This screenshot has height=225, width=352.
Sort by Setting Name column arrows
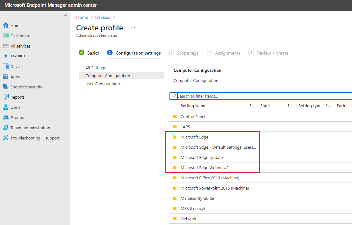point(251,106)
